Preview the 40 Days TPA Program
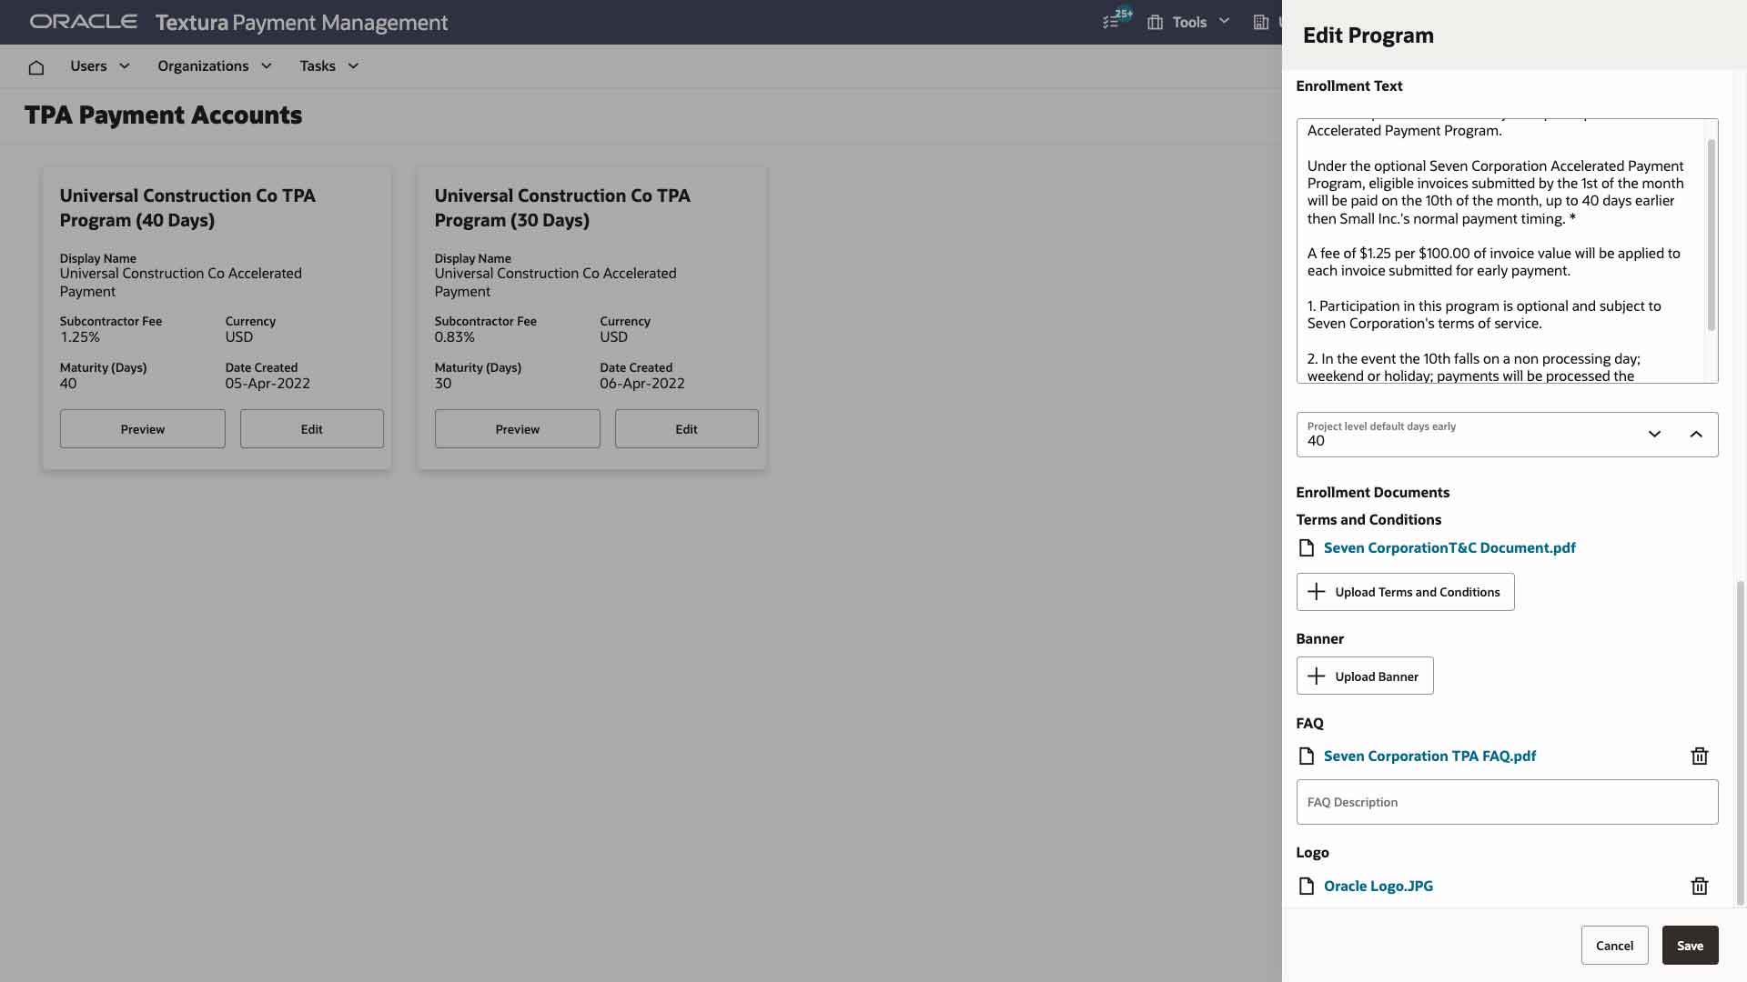Screen dimensions: 1747x982 [x=142, y=428]
